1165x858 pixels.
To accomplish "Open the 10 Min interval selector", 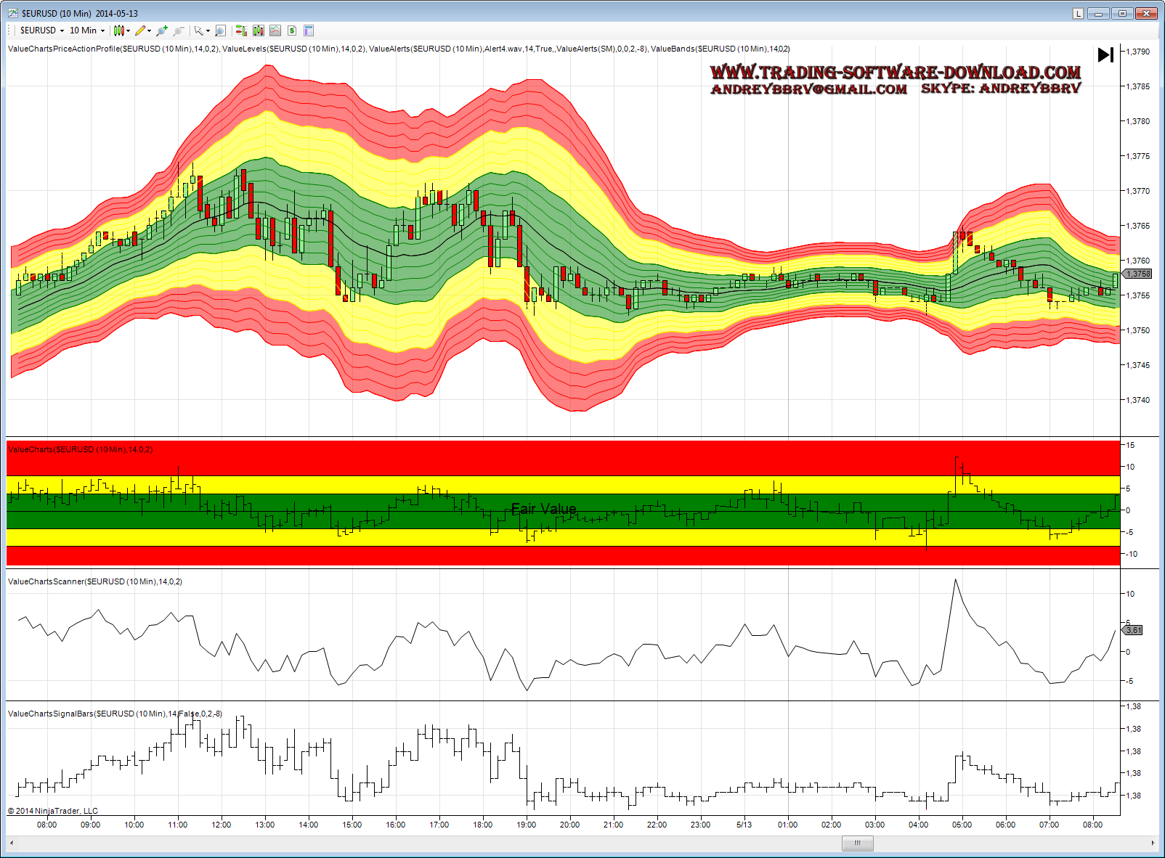I will pos(86,30).
